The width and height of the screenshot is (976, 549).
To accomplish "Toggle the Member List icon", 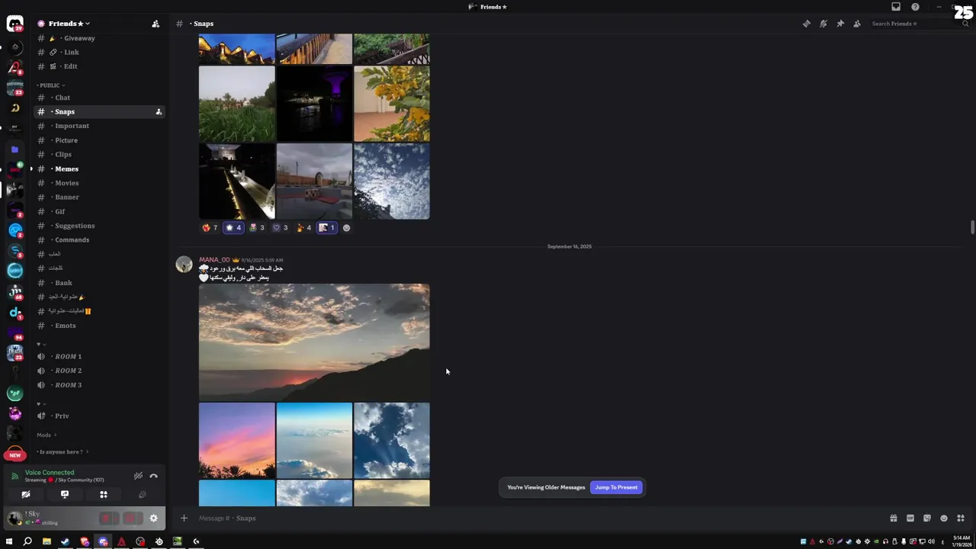I will 857,24.
